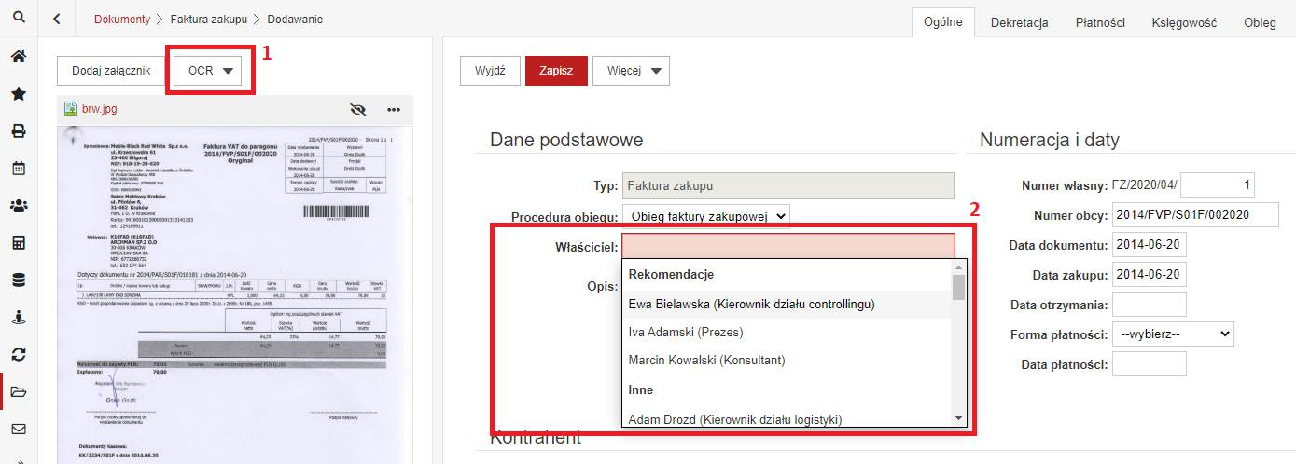Click the calculator icon in sidebar
The image size is (1296, 464).
(x=19, y=243)
